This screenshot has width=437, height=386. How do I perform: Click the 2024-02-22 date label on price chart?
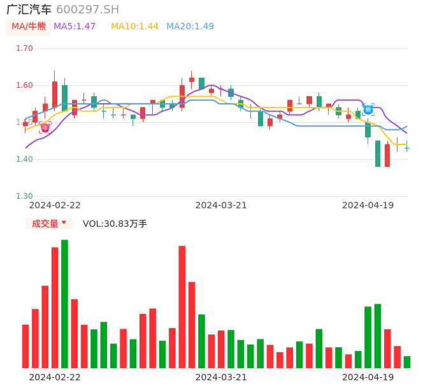coord(55,205)
